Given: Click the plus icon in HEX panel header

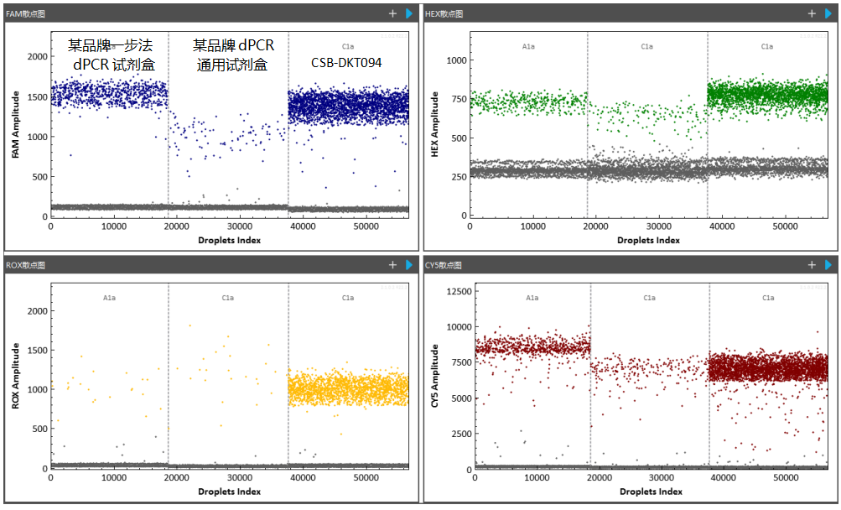Looking at the screenshot, I should click(x=812, y=13).
